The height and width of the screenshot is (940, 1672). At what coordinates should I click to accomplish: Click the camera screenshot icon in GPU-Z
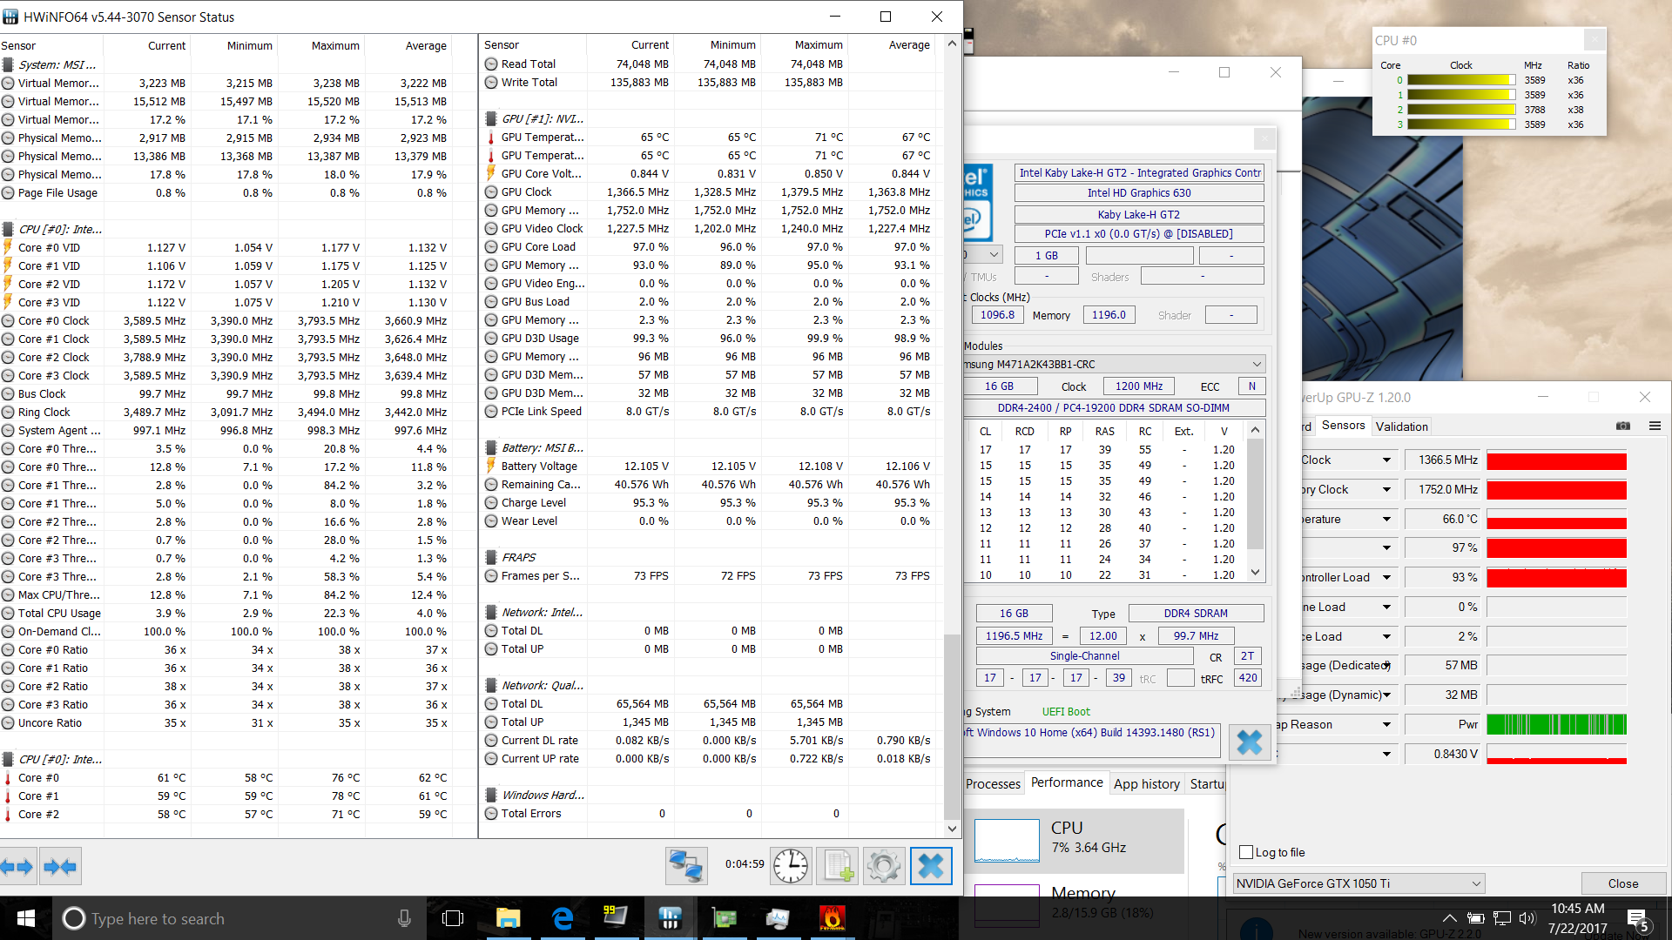pyautogui.click(x=1623, y=426)
